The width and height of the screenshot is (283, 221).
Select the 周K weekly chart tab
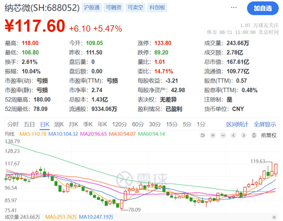59,124
